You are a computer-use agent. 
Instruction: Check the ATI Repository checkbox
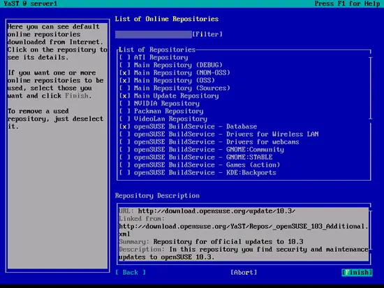tap(125, 57)
